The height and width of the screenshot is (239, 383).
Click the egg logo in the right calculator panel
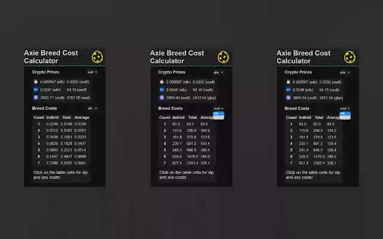pyautogui.click(x=349, y=57)
